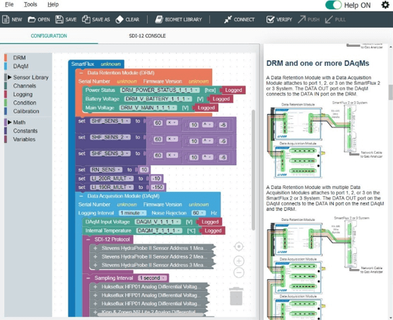This screenshot has height=320, width=393.
Task: Collapse the Sampling Interval block
Action: tap(88, 278)
